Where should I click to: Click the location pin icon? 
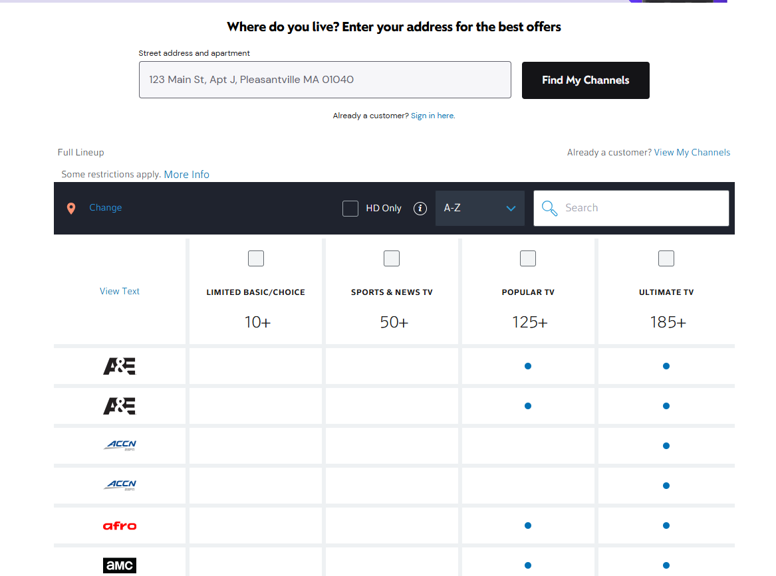click(71, 208)
